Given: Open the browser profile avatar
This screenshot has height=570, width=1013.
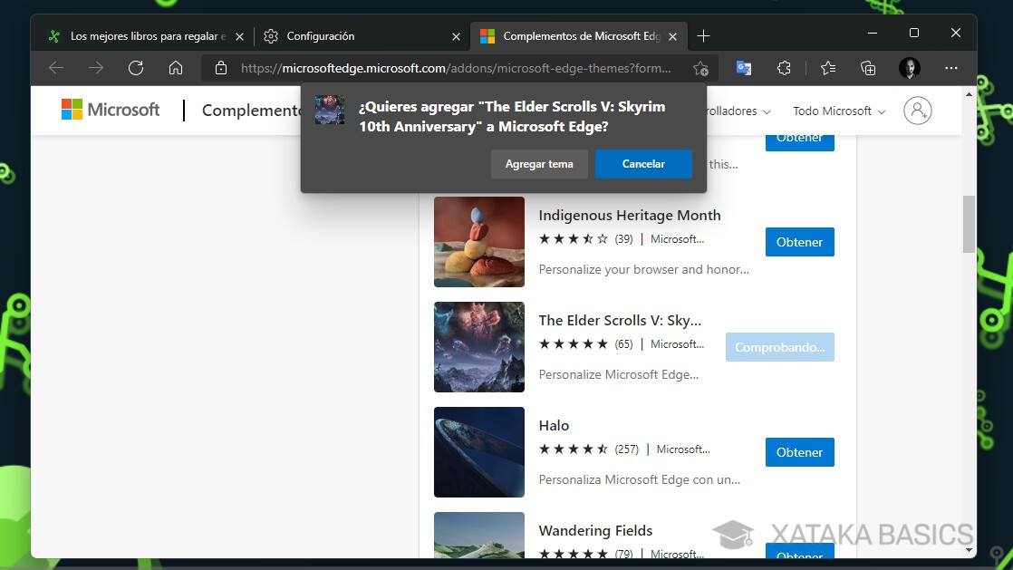Looking at the screenshot, I should pyautogui.click(x=908, y=68).
